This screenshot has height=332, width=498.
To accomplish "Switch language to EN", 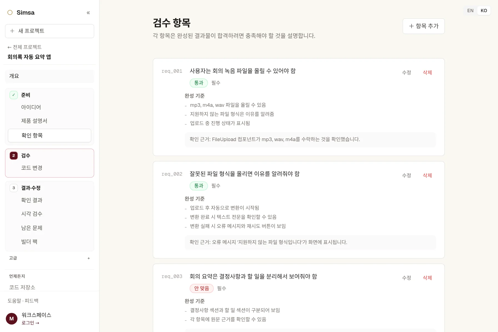I will [470, 11].
